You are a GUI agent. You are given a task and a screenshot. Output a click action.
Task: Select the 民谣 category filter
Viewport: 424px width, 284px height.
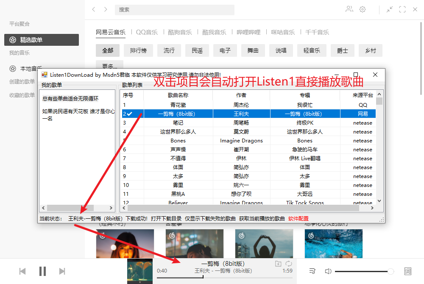pos(197,50)
